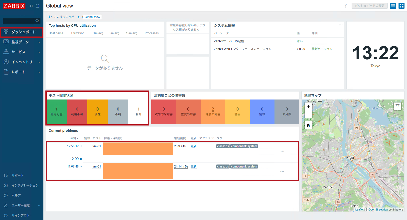Open ユーザー設定 in the sidebar
The width and height of the screenshot is (407, 220).
(22, 205)
